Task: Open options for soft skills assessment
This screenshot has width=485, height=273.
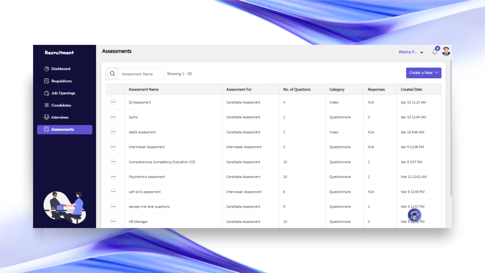Action: pyautogui.click(x=113, y=192)
